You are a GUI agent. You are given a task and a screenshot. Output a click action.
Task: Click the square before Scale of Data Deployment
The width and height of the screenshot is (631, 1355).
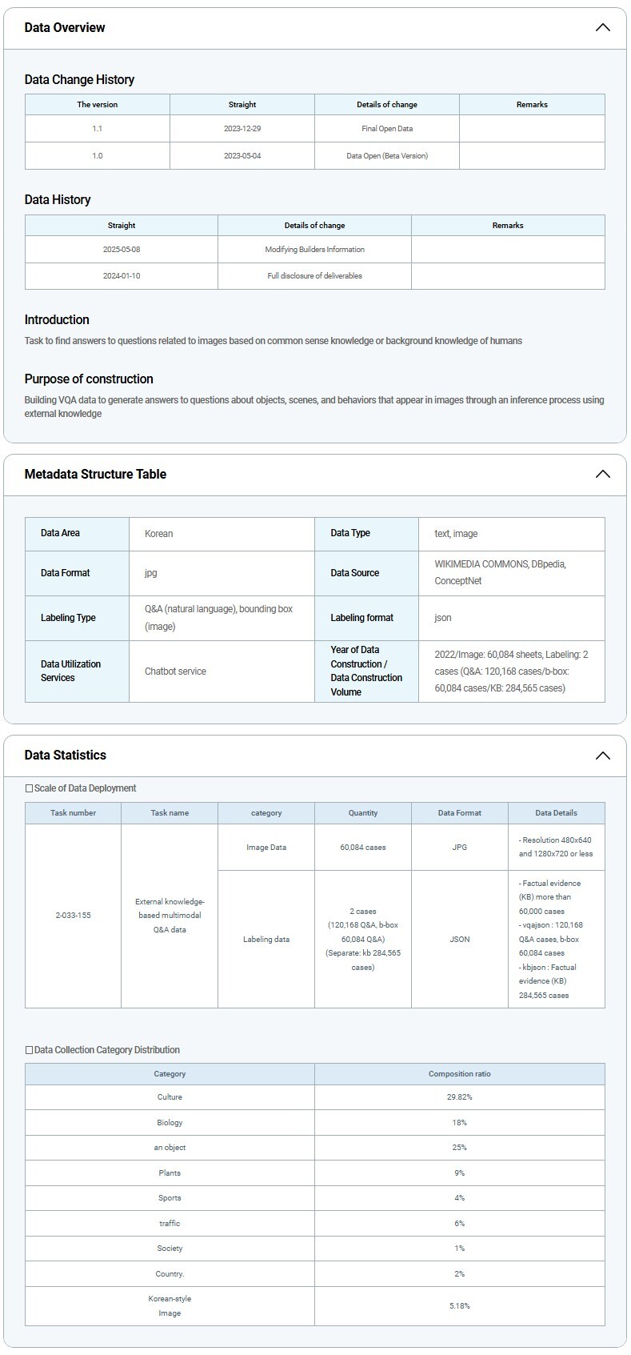click(30, 788)
